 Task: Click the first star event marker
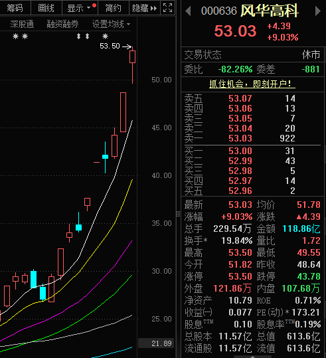pyautogui.click(x=15, y=36)
